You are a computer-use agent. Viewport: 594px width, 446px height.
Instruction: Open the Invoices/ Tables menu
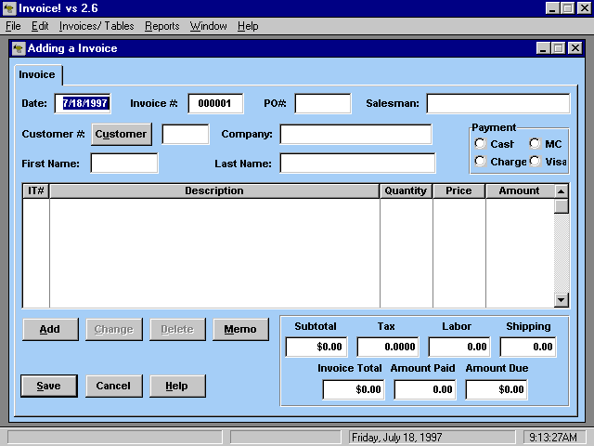(x=97, y=26)
